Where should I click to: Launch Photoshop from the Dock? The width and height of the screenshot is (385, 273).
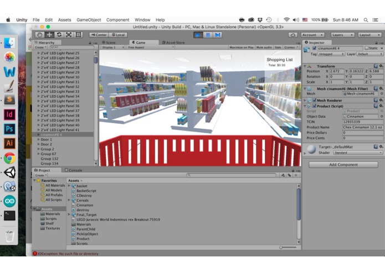(9, 129)
